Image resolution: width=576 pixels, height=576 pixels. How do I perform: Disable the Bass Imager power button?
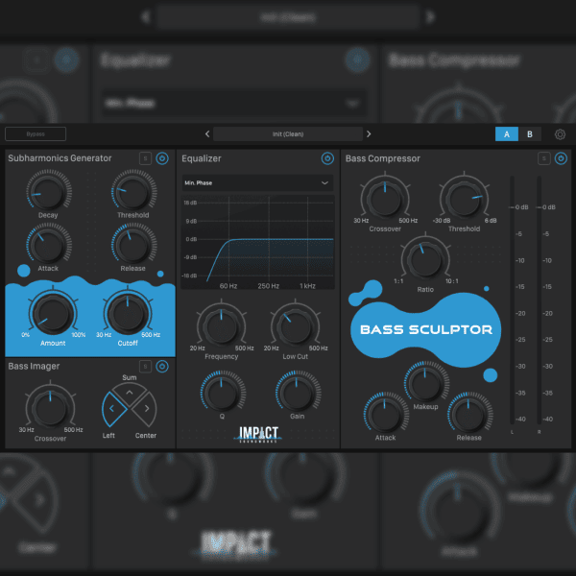[161, 366]
